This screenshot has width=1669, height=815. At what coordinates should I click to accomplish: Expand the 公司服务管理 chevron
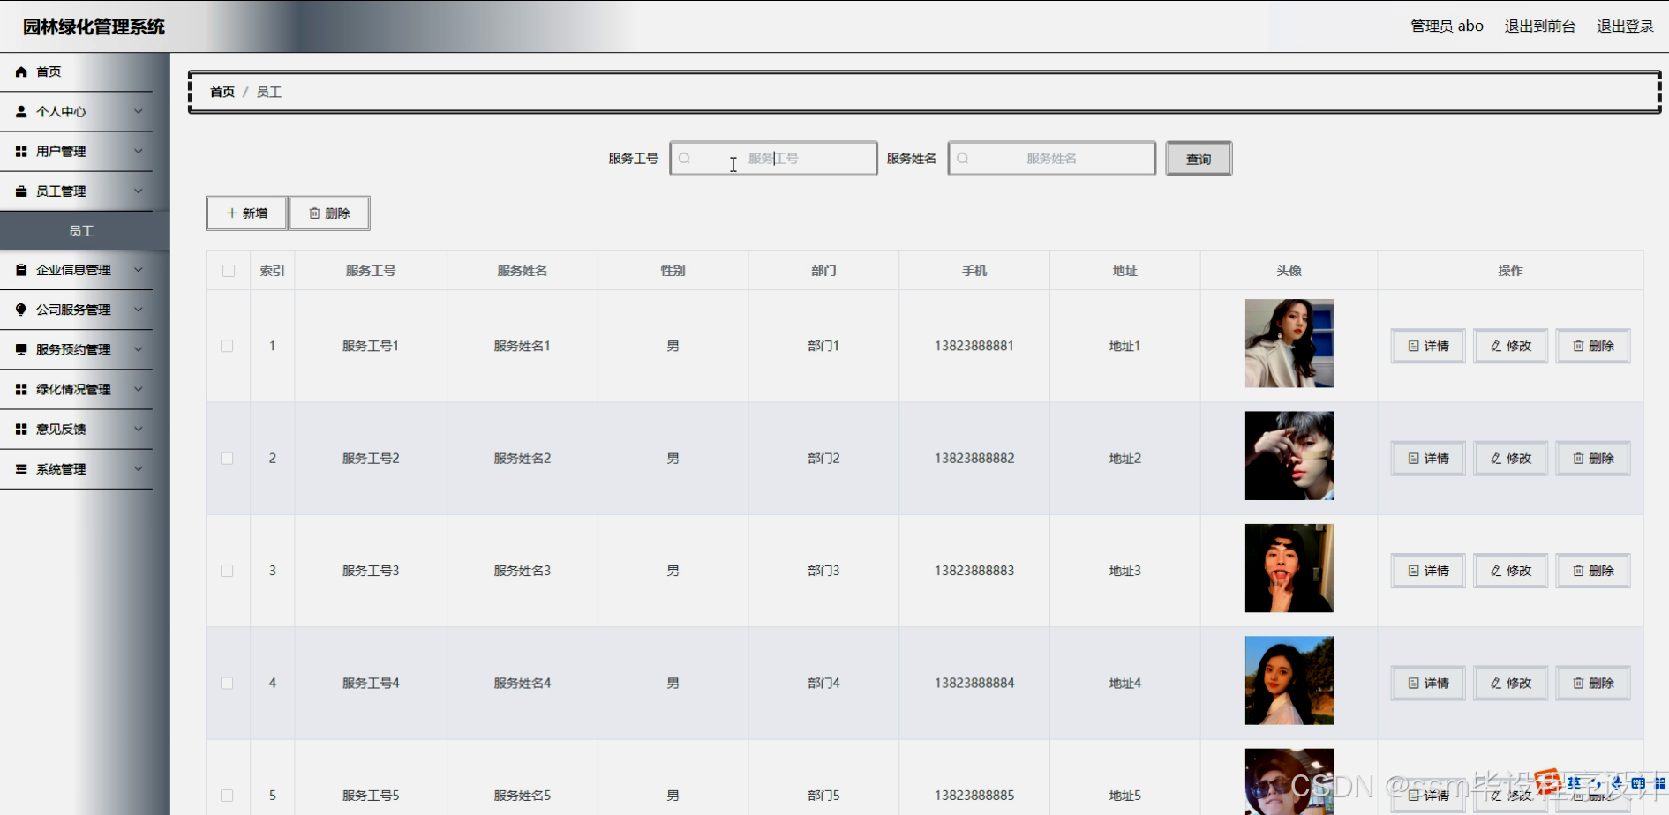point(139,310)
